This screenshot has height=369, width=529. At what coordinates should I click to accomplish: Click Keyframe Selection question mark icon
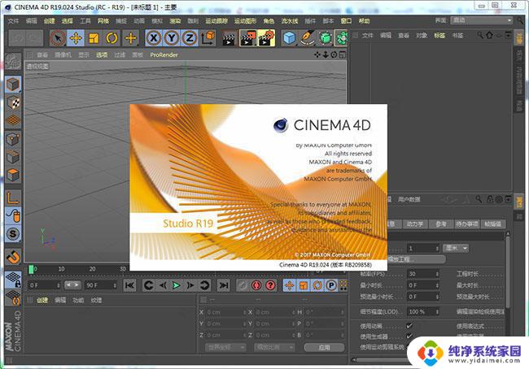click(270, 285)
